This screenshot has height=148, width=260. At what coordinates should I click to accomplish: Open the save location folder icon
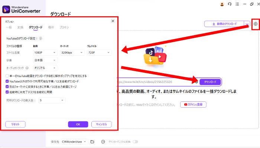(92, 142)
